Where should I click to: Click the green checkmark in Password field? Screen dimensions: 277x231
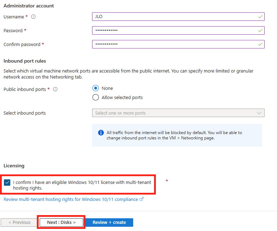pos(260,30)
